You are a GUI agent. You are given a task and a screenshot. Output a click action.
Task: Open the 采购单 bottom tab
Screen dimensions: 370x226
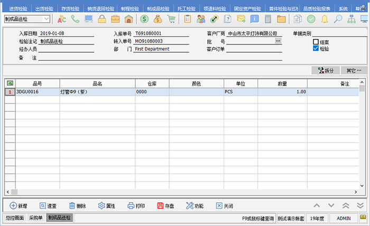tap(35, 218)
